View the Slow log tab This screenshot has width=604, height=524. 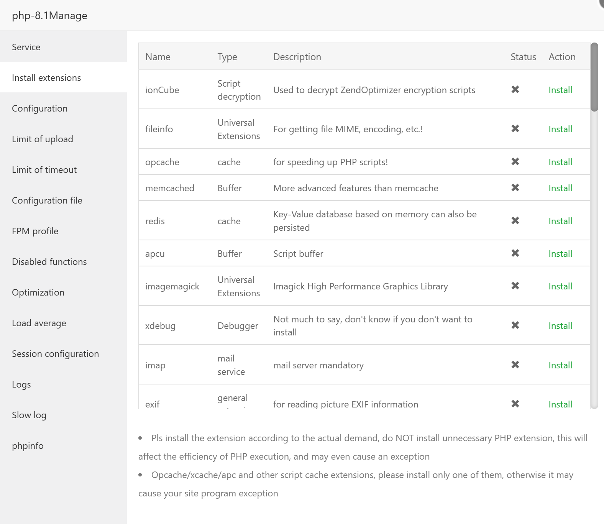tap(29, 415)
